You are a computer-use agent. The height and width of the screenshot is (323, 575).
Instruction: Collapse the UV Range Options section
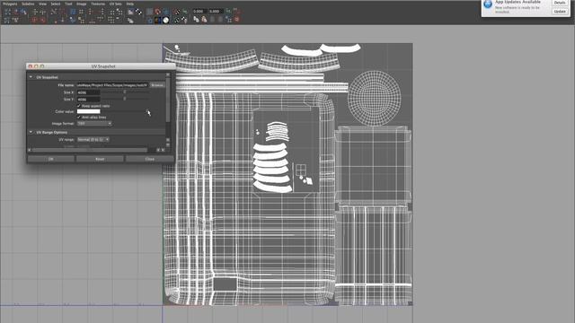pyautogui.click(x=31, y=132)
